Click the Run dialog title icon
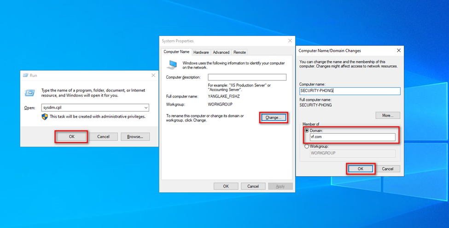This screenshot has width=449, height=228. (26, 75)
